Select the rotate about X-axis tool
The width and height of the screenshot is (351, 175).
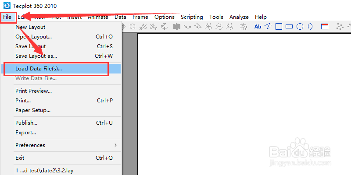(x=143, y=27)
